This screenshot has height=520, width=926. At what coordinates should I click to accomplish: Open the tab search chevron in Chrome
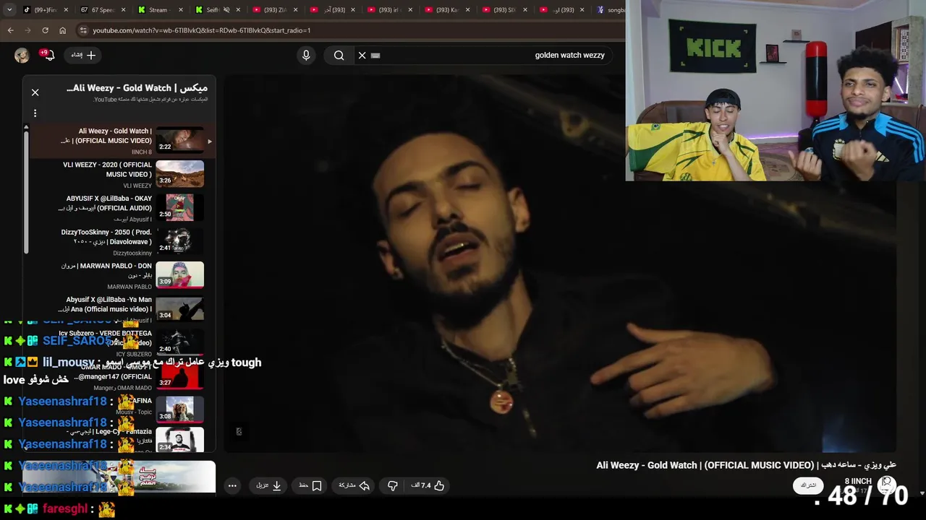(x=11, y=10)
